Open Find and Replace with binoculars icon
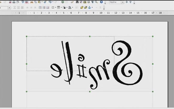This screenshot has width=174, height=109. coord(77,2)
